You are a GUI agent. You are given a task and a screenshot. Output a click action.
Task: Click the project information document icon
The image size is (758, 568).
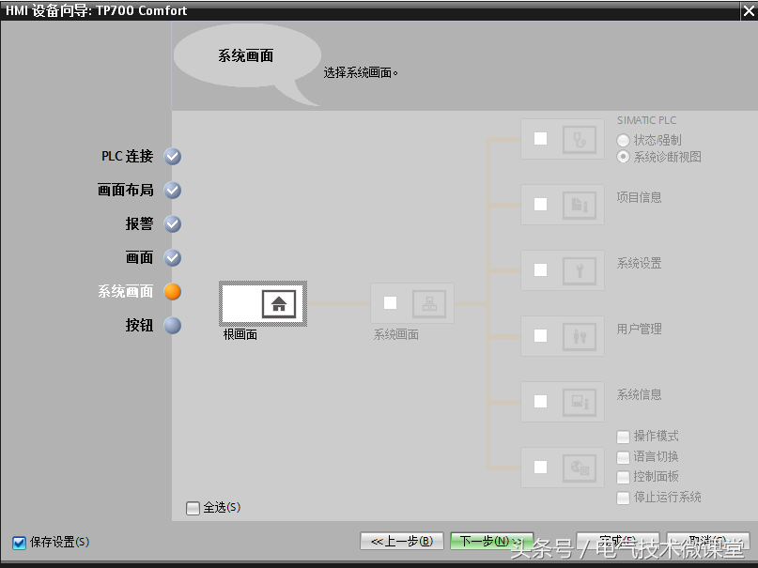(580, 206)
